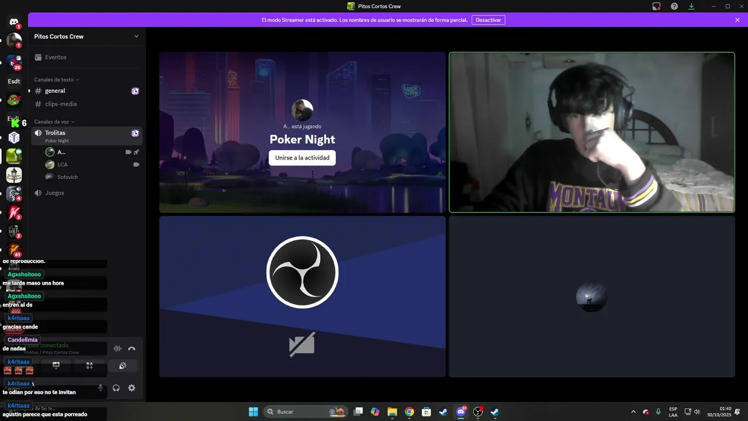Open the volume tray icon

tap(697, 412)
